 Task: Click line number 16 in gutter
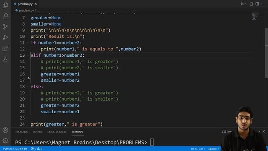click(x=22, y=74)
